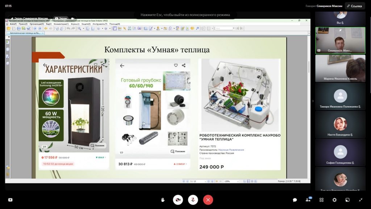Select the blue arrow drawing tool
371x209 pixels.
click(x=197, y=28)
